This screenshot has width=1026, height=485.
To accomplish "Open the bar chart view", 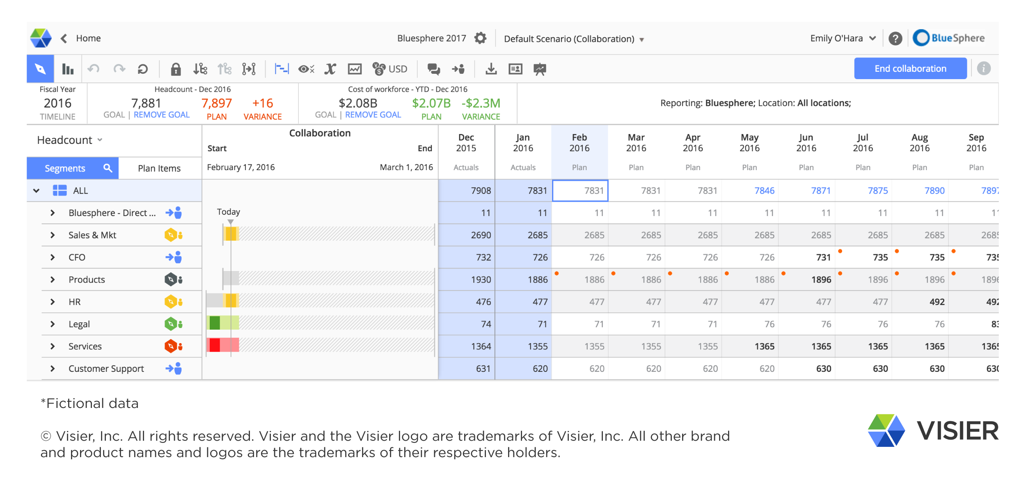I will [x=68, y=69].
